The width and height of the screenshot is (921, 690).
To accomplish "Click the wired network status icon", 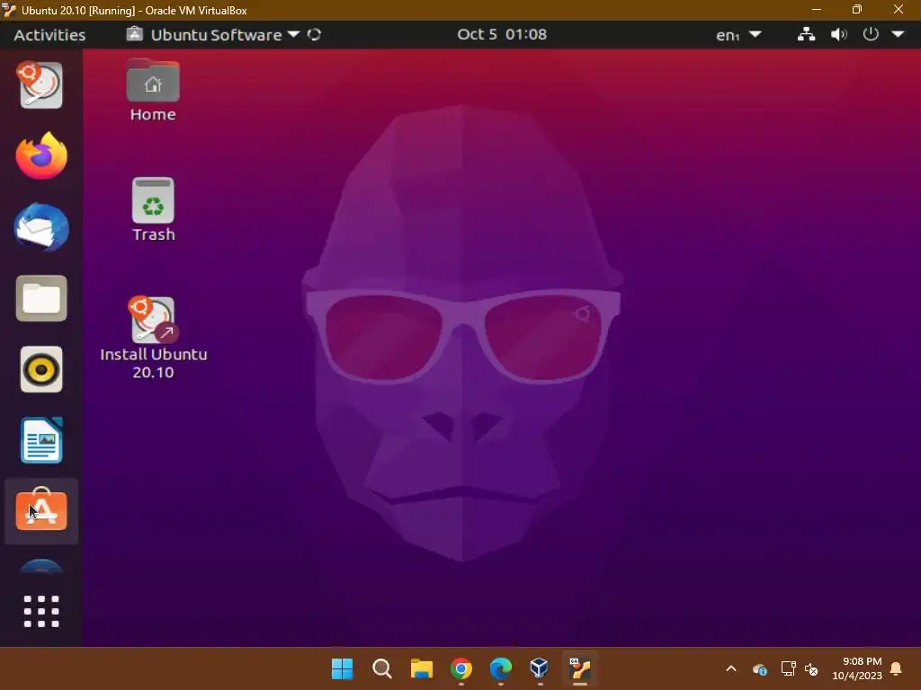I will coord(806,34).
